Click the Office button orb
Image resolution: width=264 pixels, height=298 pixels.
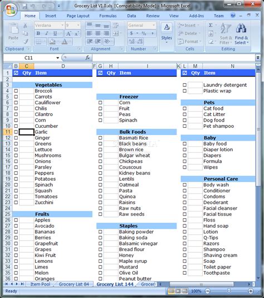coord(11,9)
